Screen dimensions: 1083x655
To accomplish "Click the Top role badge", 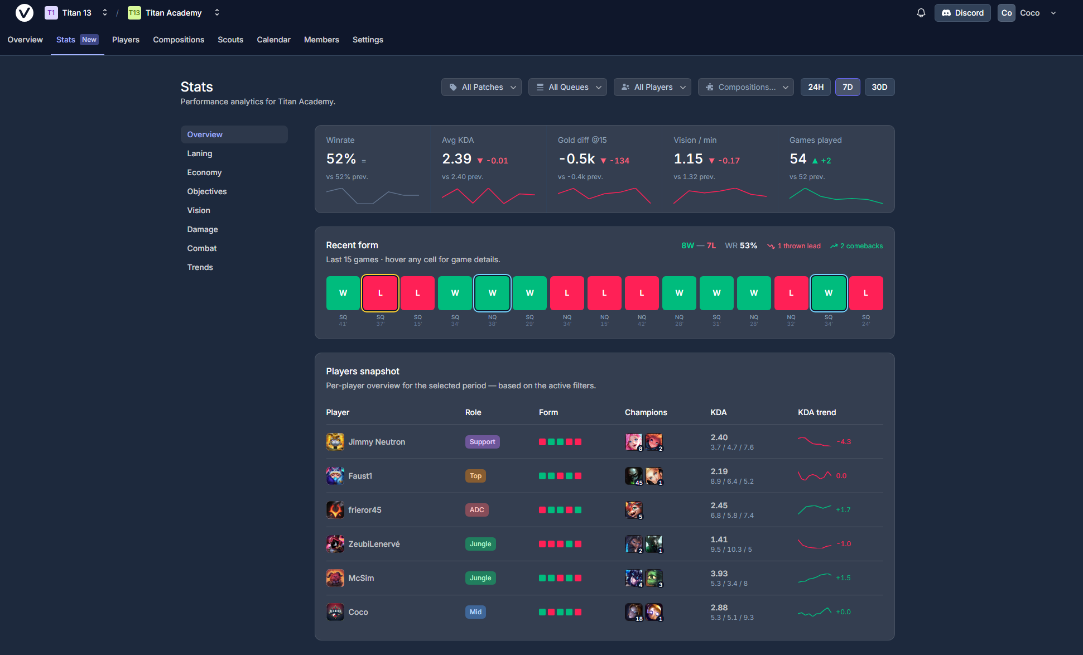I will click(x=475, y=476).
